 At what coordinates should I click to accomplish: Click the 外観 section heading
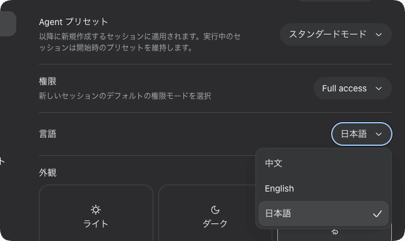coord(48,173)
